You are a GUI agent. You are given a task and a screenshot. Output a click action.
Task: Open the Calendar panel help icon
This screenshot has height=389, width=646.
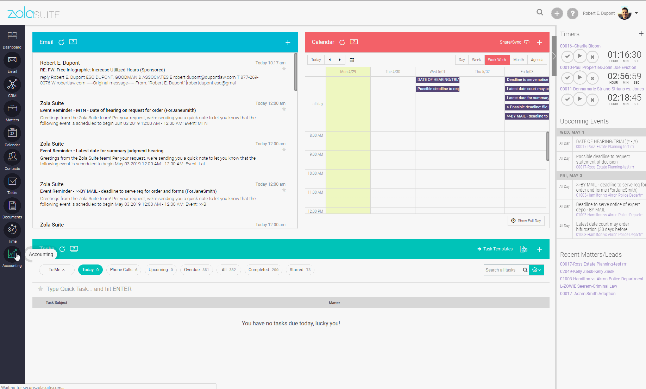point(354,42)
